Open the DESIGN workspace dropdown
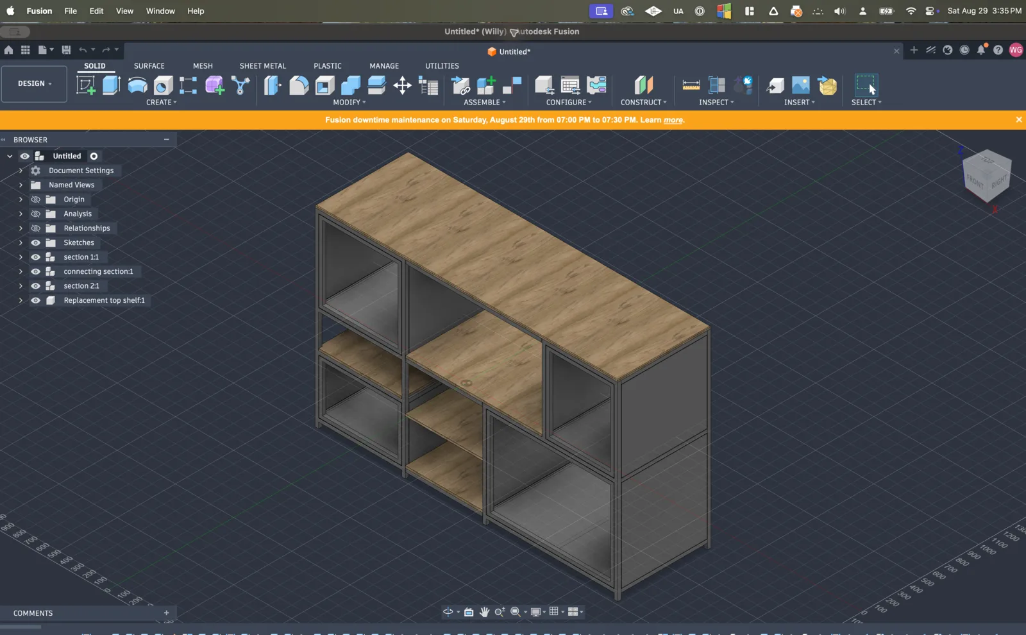Screen dimensions: 1026x635 (x=35, y=84)
